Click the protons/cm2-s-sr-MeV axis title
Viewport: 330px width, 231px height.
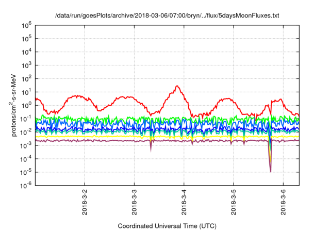(x=13, y=105)
